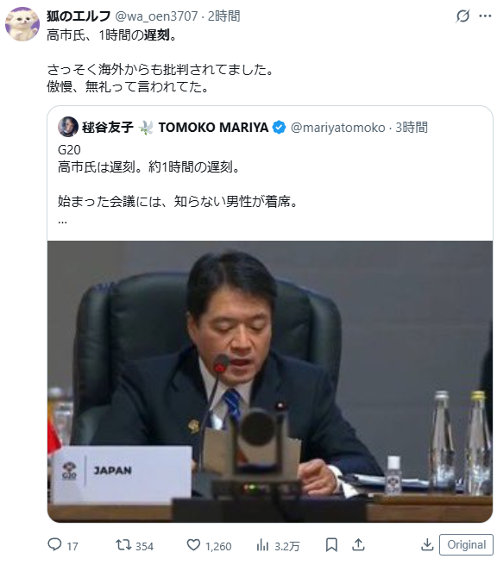Click the 毬谷友子 TOMOKO MARIYA name
Screen dimensions: 497x565
point(175,127)
